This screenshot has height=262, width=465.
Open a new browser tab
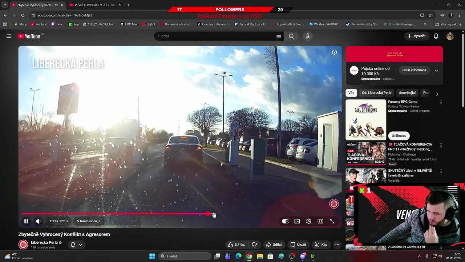point(128,5)
